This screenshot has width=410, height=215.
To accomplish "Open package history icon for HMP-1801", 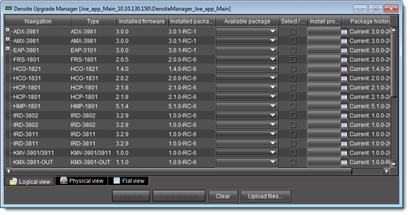I will click(x=344, y=106).
